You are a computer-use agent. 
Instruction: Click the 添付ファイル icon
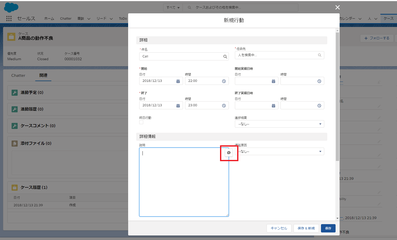(x=15, y=143)
